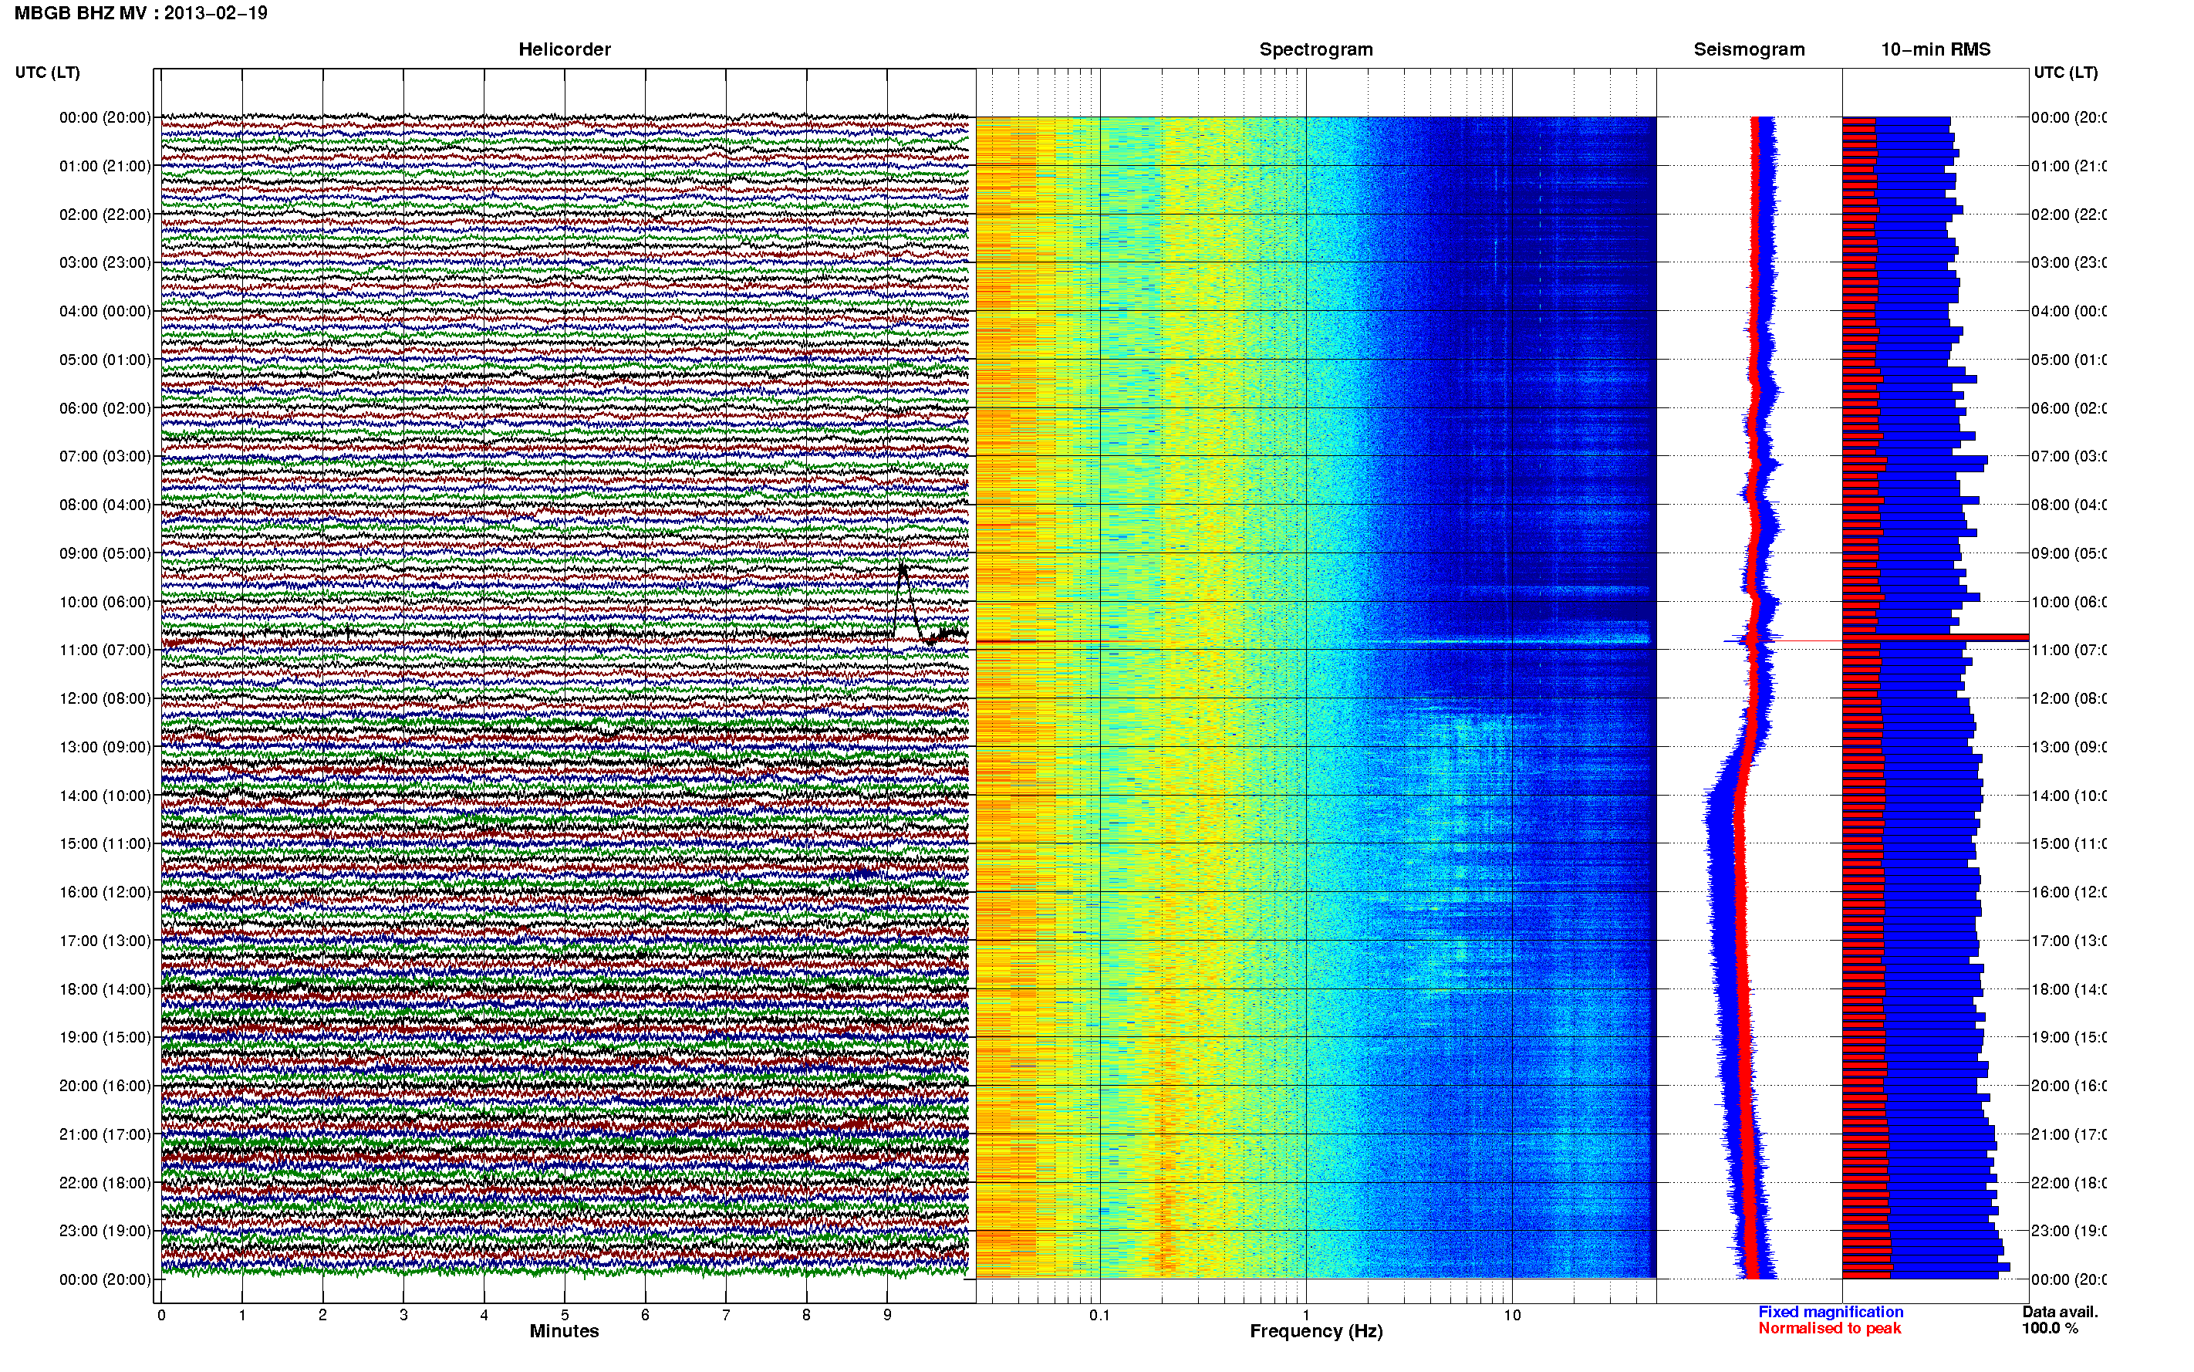Click the left '06:00 (02:00)' time label
This screenshot has height=1372, width=2194.
[x=105, y=408]
